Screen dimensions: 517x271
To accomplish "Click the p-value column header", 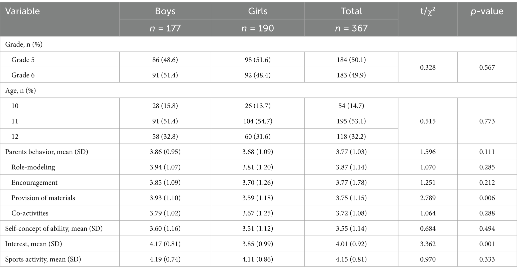I will 487,11.
